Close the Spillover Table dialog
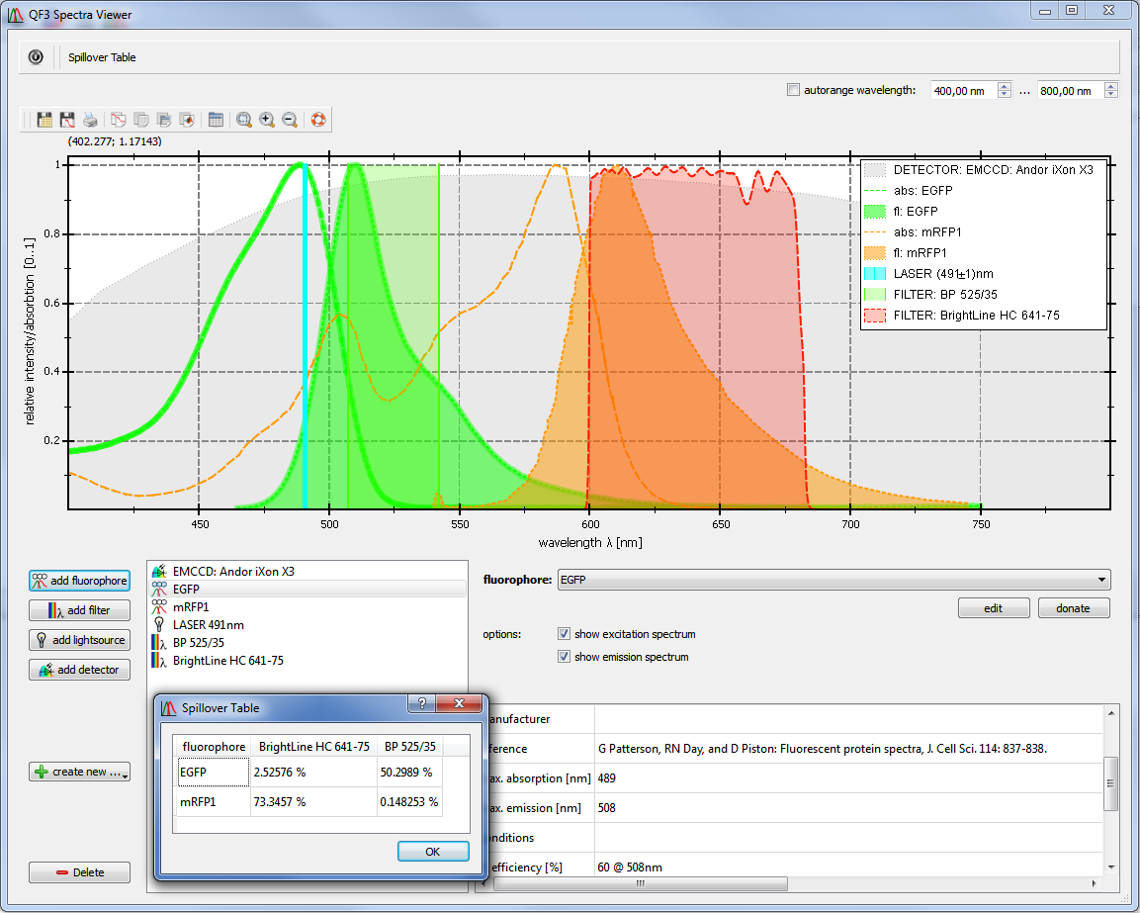The height and width of the screenshot is (913, 1140). [459, 702]
